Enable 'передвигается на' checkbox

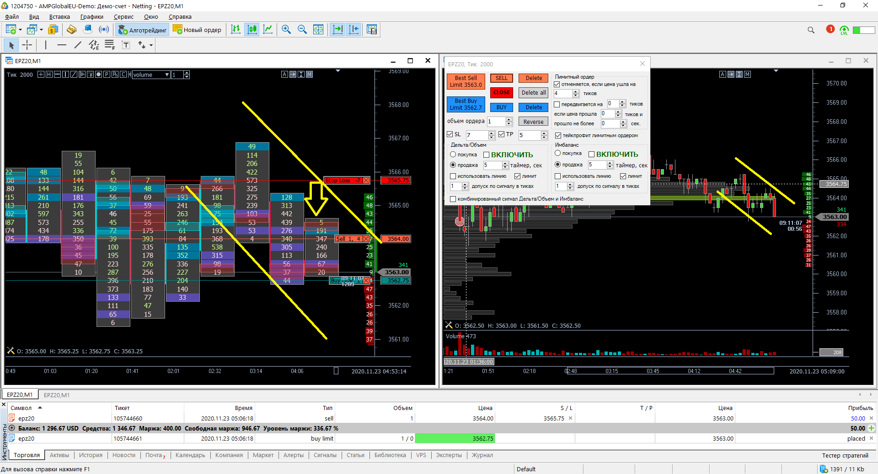557,104
